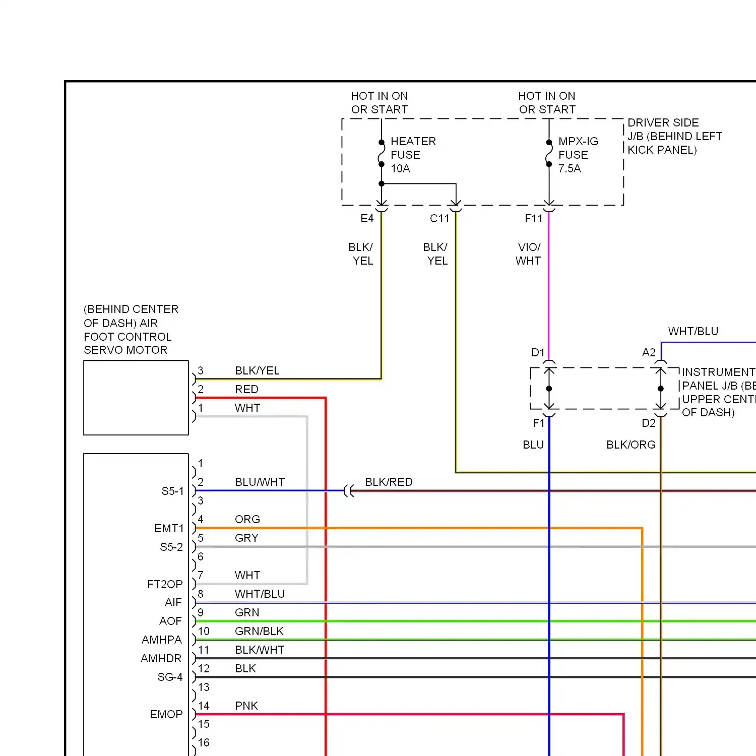The width and height of the screenshot is (756, 756).
Task: Select servo motor RED wire label
Action: click(246, 389)
